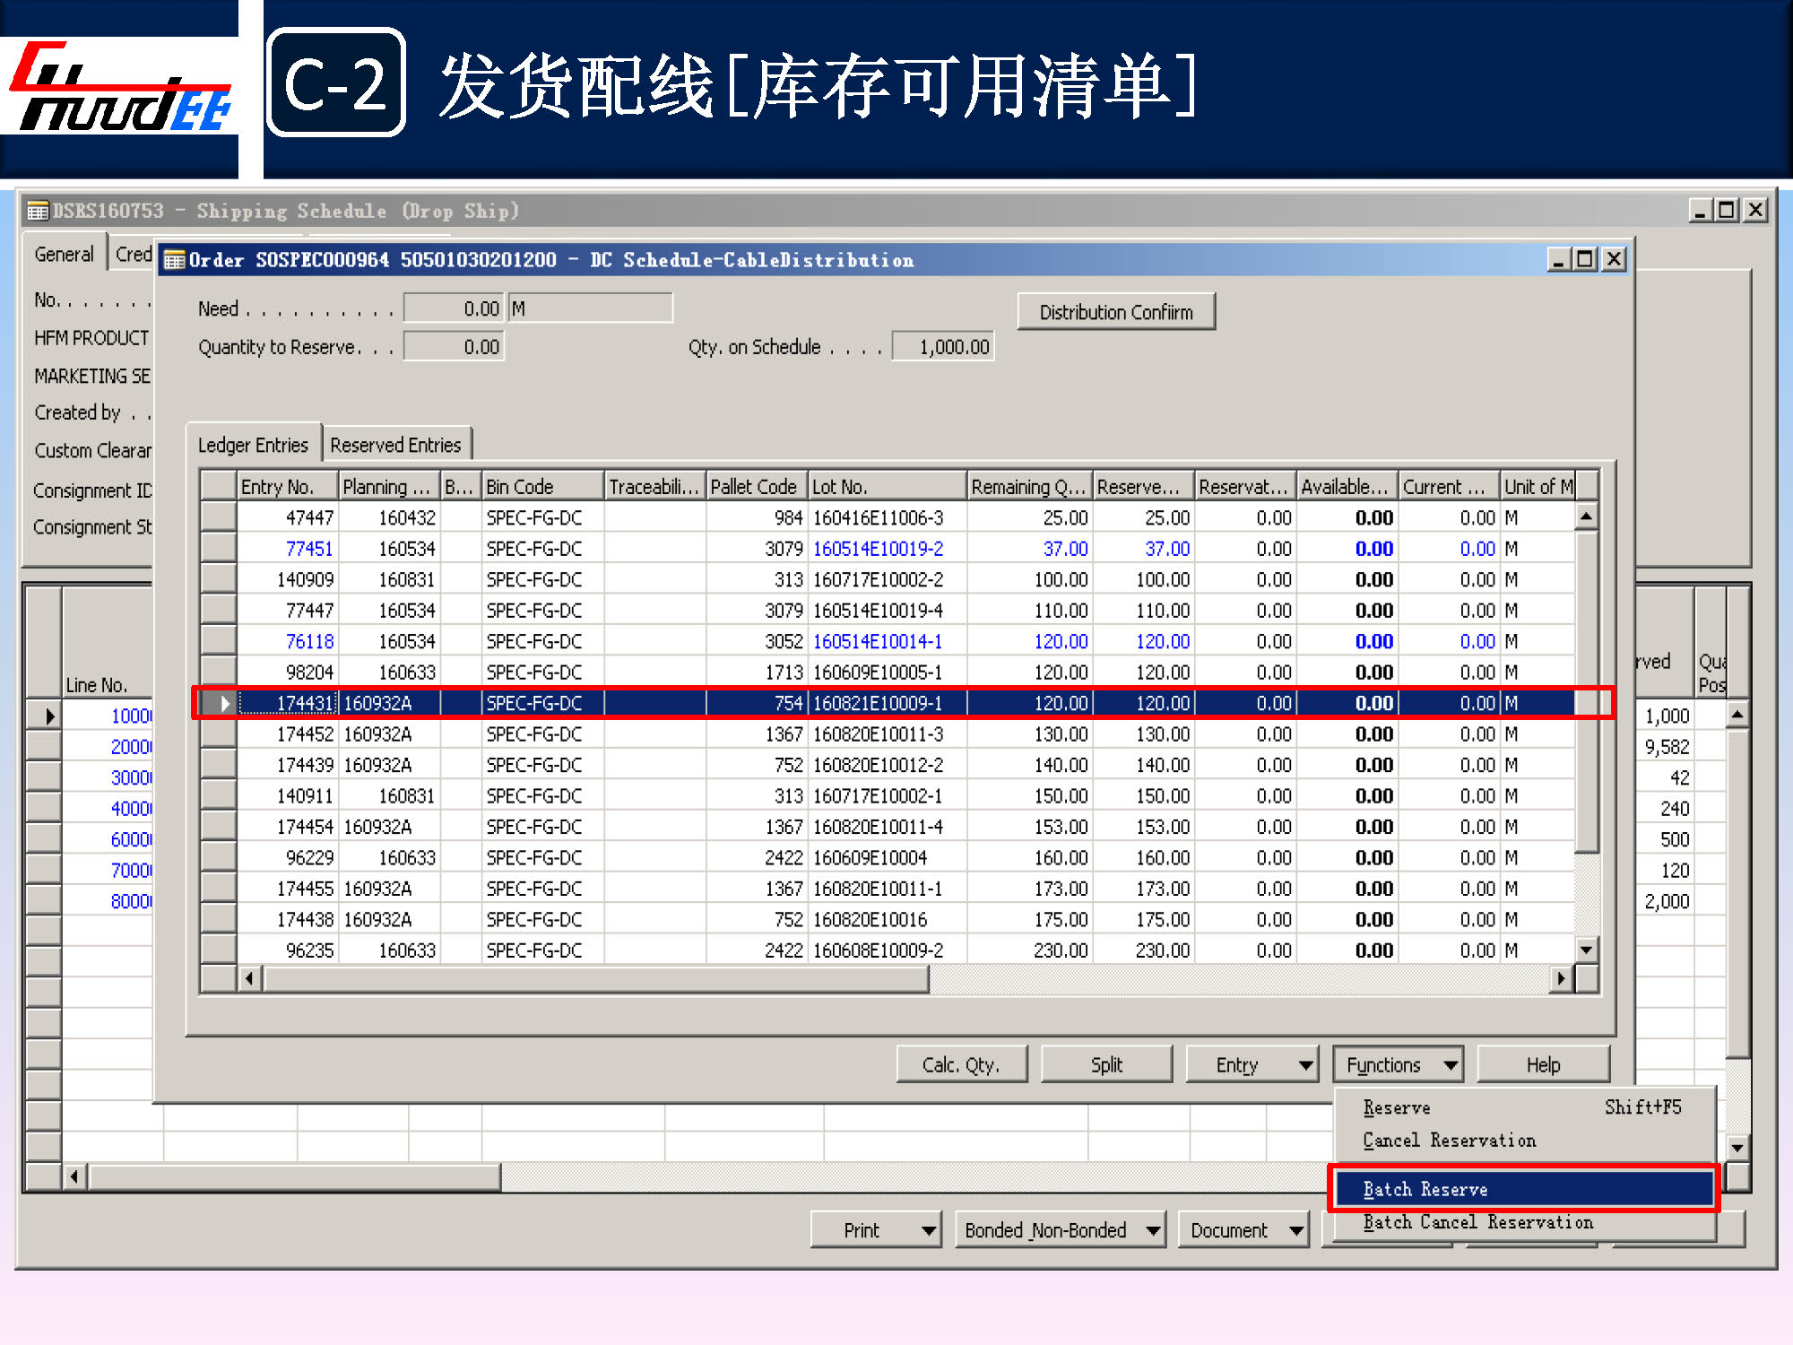Click the Shipping Schedule window title icon

click(38, 212)
